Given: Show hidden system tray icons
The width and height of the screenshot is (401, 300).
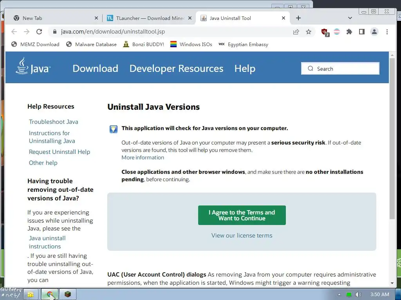Looking at the screenshot, I should (x=339, y=295).
